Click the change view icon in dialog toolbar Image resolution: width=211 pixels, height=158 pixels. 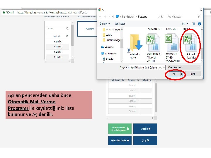coord(183,24)
